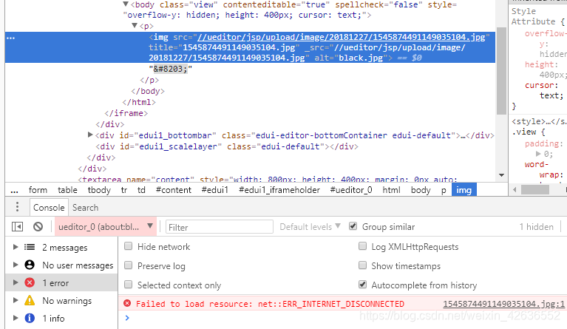This screenshot has height=329, width=567.
Task: Select the closing iframe tag row
Action: pyautogui.click(x=126, y=113)
